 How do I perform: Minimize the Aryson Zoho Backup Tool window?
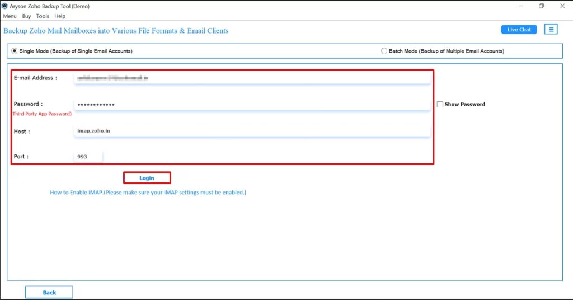[521, 6]
